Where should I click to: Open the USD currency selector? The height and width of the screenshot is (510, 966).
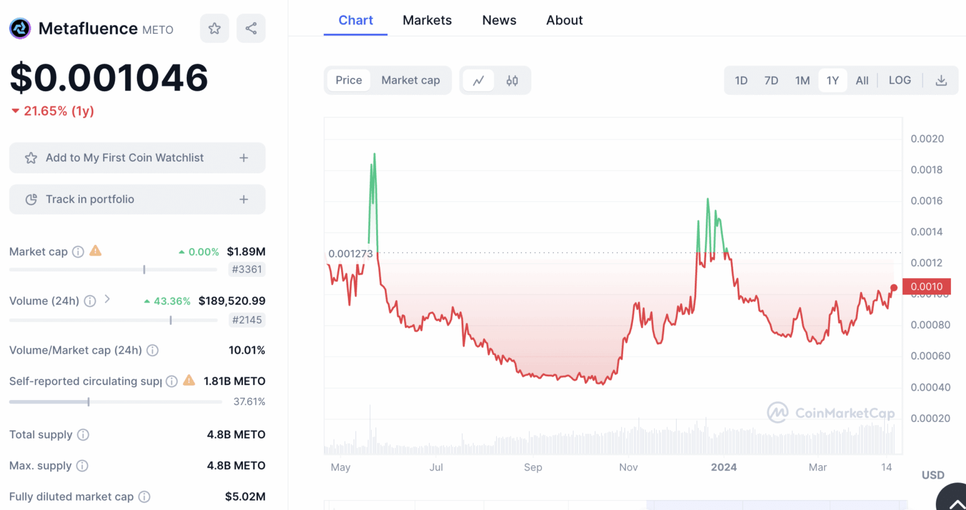pos(932,475)
